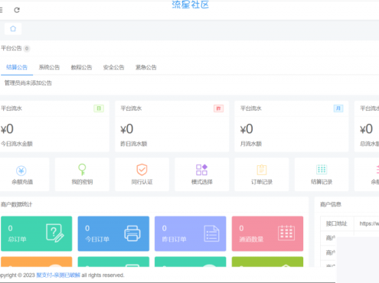379x283 pixels.
Task: Switch to the 系统公告 tab
Action: [x=49, y=67]
